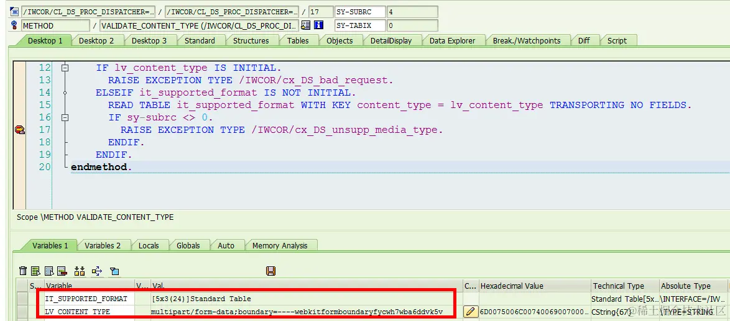Click the IT_SUPPORTED_FORMAT variable name cell
This screenshot has width=730, height=321.
[90, 299]
